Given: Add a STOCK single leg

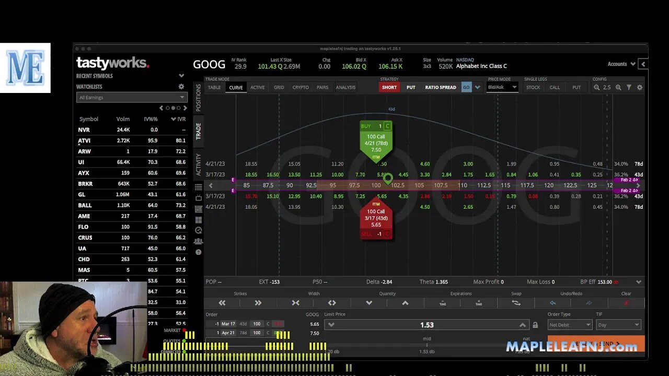Looking at the screenshot, I should 533,87.
